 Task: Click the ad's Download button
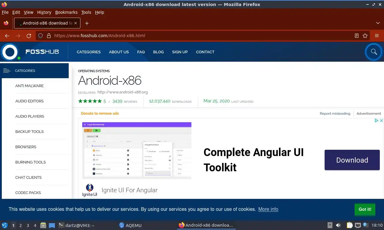pyautogui.click(x=352, y=160)
